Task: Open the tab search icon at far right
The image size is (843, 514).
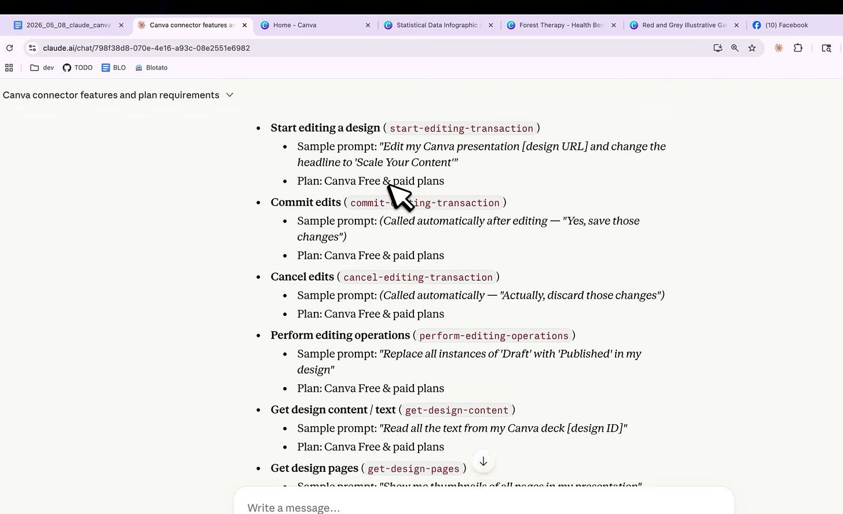Action: (x=827, y=48)
